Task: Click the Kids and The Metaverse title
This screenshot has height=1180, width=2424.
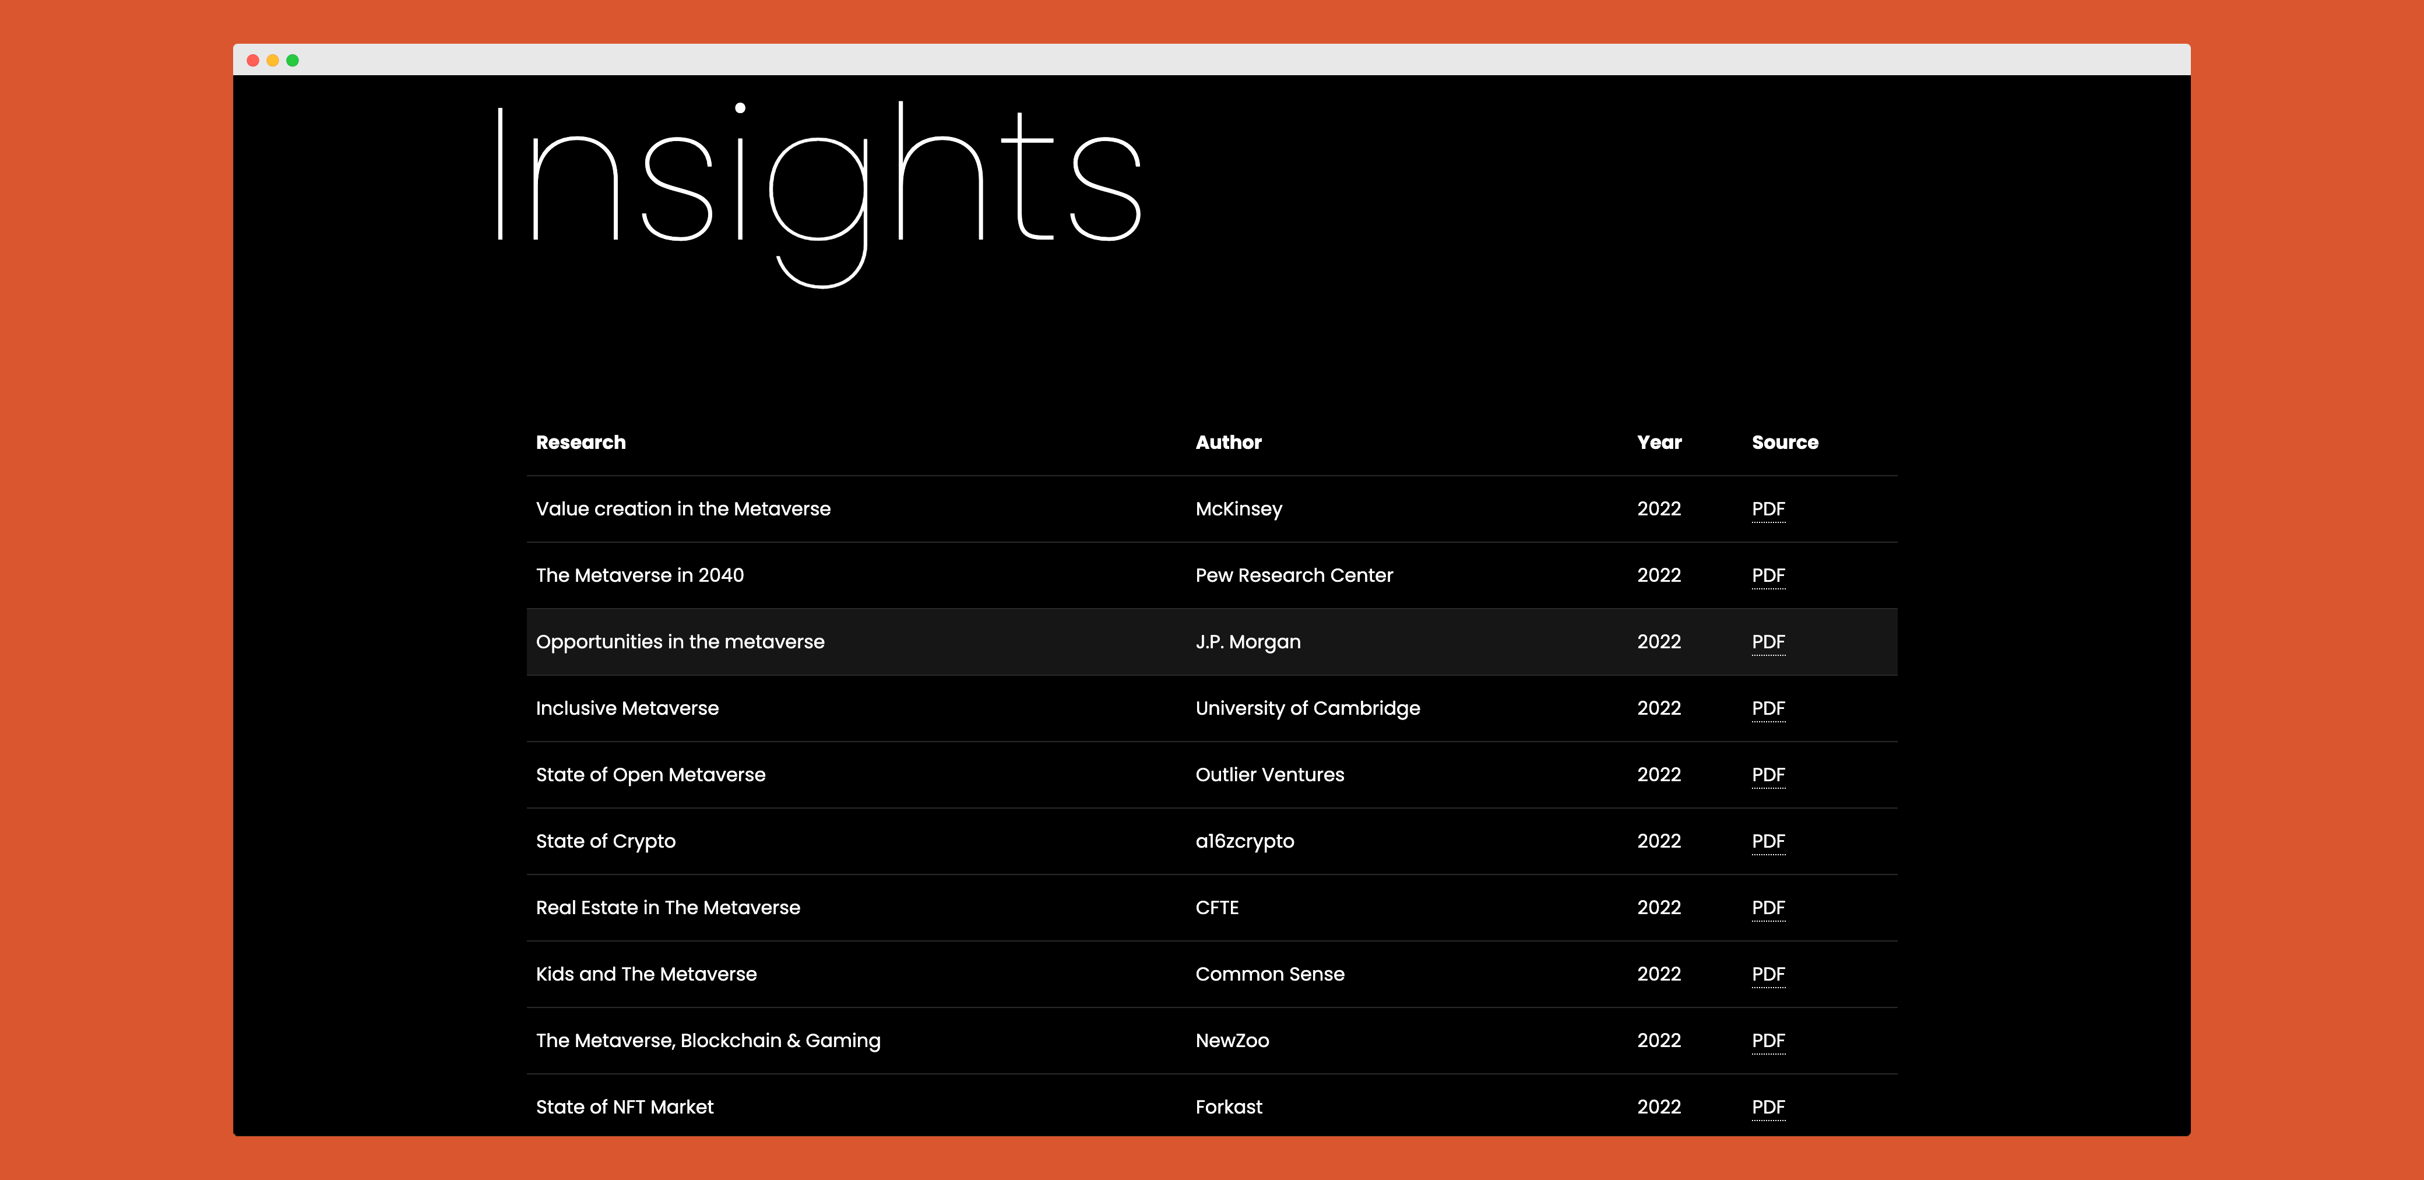Action: click(646, 974)
